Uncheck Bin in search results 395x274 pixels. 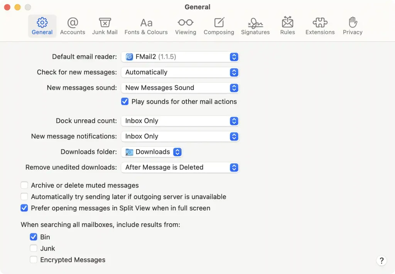click(34, 237)
